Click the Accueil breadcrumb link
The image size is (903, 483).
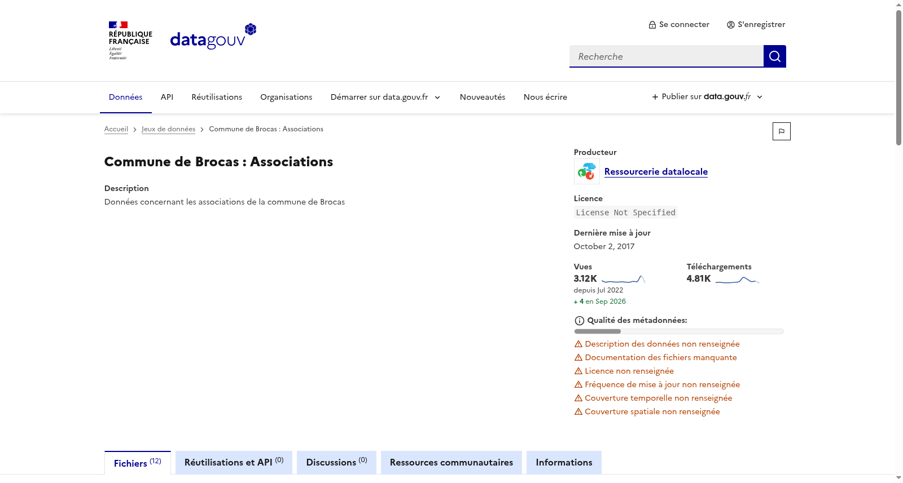116,129
